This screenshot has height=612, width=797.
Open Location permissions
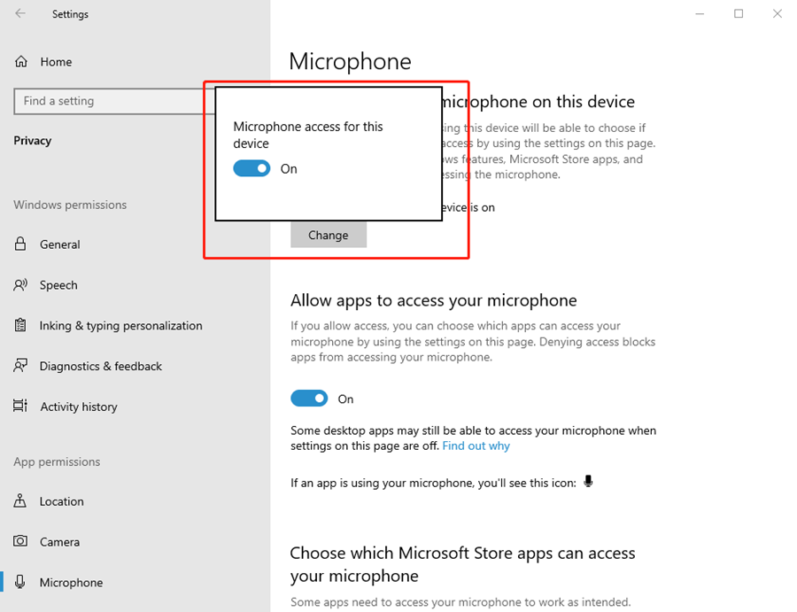coord(61,501)
